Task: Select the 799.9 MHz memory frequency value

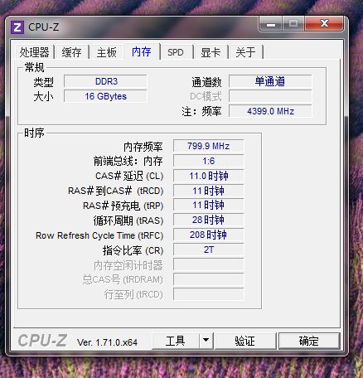Action: 208,146
